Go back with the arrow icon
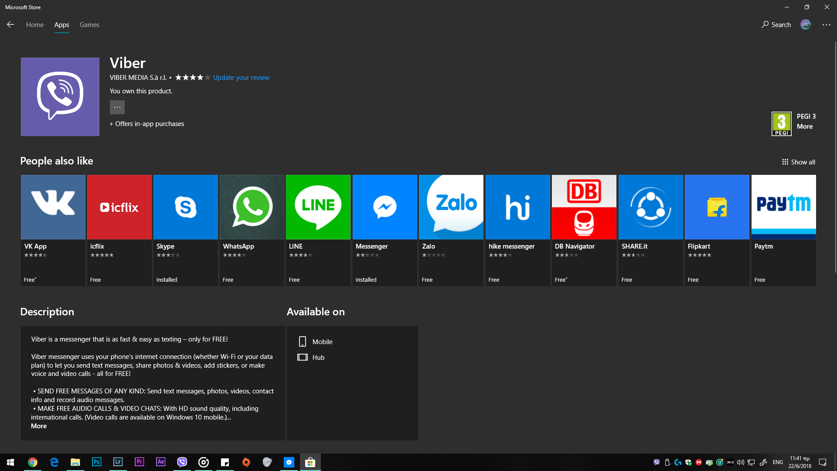 10,25
